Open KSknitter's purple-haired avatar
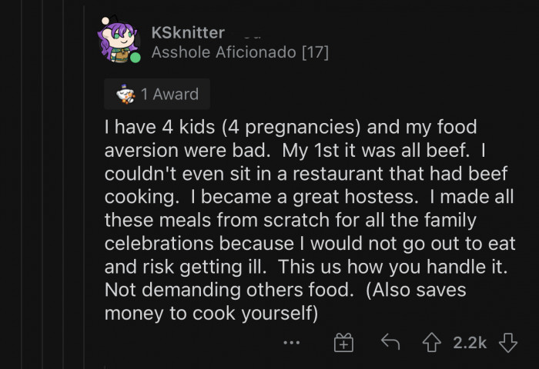Image resolution: width=539 pixels, height=369 pixels. pyautogui.click(x=118, y=39)
